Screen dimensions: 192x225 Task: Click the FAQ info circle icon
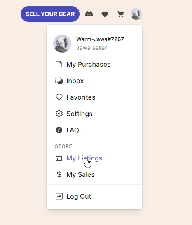click(x=59, y=130)
